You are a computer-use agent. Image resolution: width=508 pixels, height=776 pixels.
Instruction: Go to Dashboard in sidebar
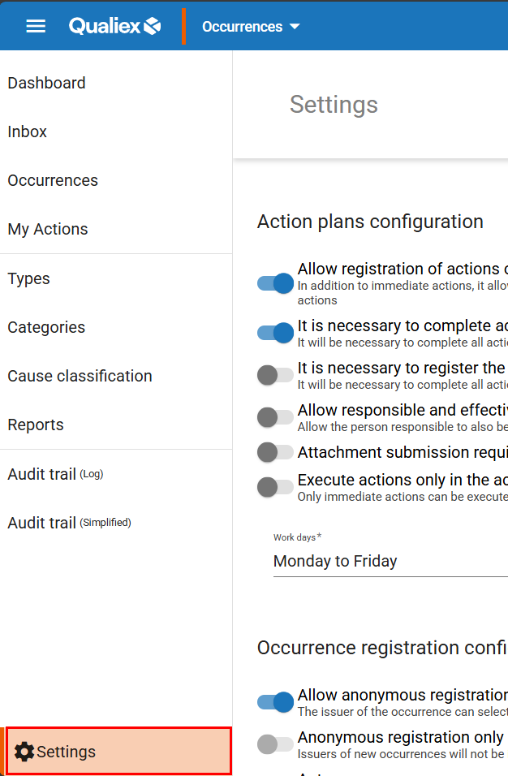tap(46, 83)
